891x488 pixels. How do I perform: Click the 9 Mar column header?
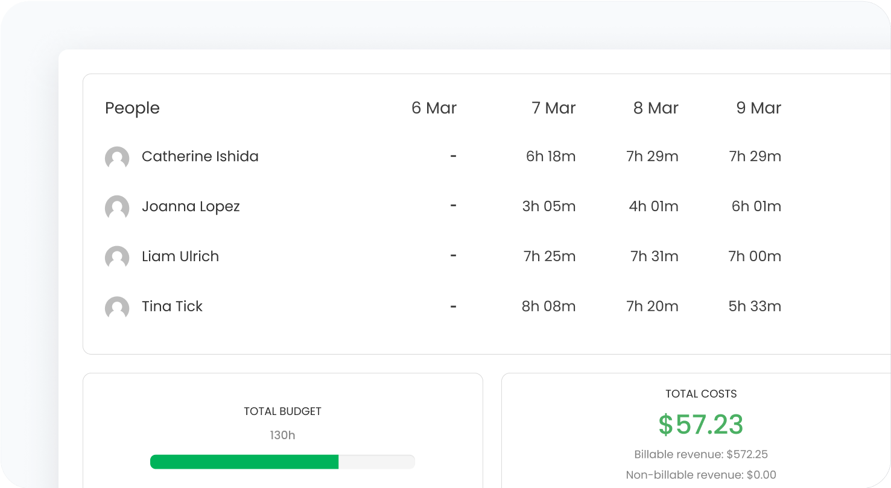click(x=759, y=108)
